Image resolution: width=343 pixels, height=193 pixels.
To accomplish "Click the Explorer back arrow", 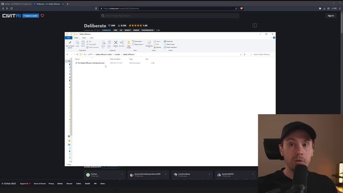I will pos(68,54).
